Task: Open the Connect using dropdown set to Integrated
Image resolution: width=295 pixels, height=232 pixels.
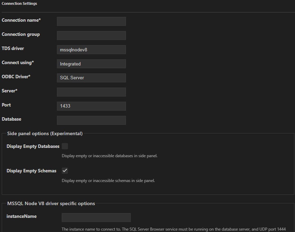Action: [91, 64]
